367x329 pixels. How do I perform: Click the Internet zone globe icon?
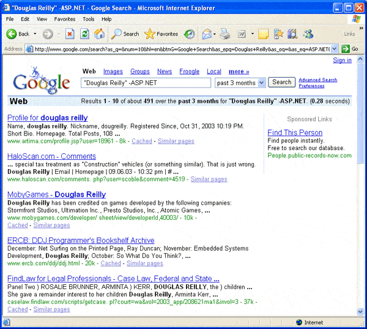(x=299, y=322)
